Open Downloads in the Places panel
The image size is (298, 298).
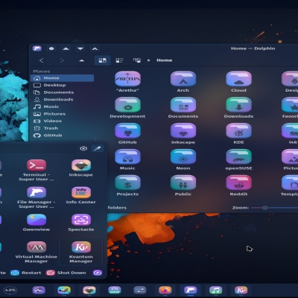point(62,100)
